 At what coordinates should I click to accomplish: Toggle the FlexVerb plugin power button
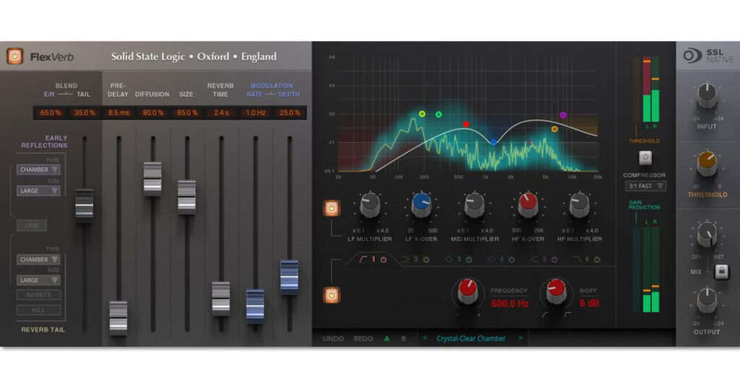click(14, 56)
